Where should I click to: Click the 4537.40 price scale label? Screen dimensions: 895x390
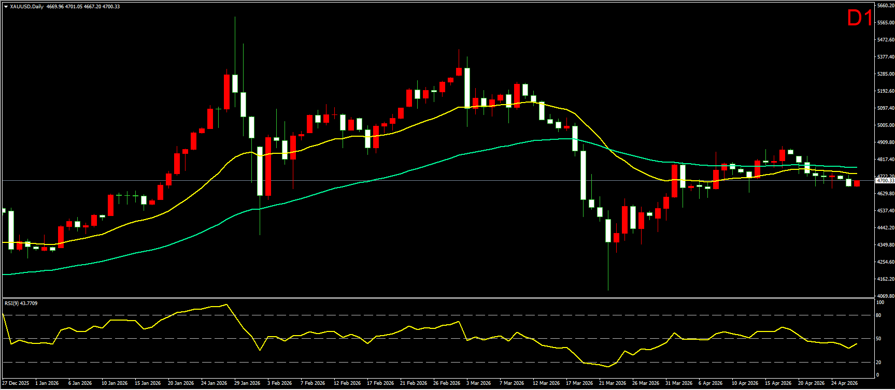point(885,211)
